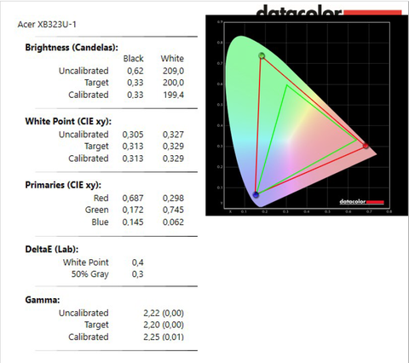This screenshot has width=409, height=363.
Task: Click the green primary marker on chart
Action: pyautogui.click(x=262, y=55)
